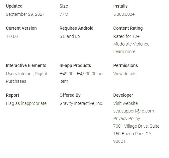Screen dimensions: 169x158
Task: Click the 1.0.60 version number
Action: point(12,36)
